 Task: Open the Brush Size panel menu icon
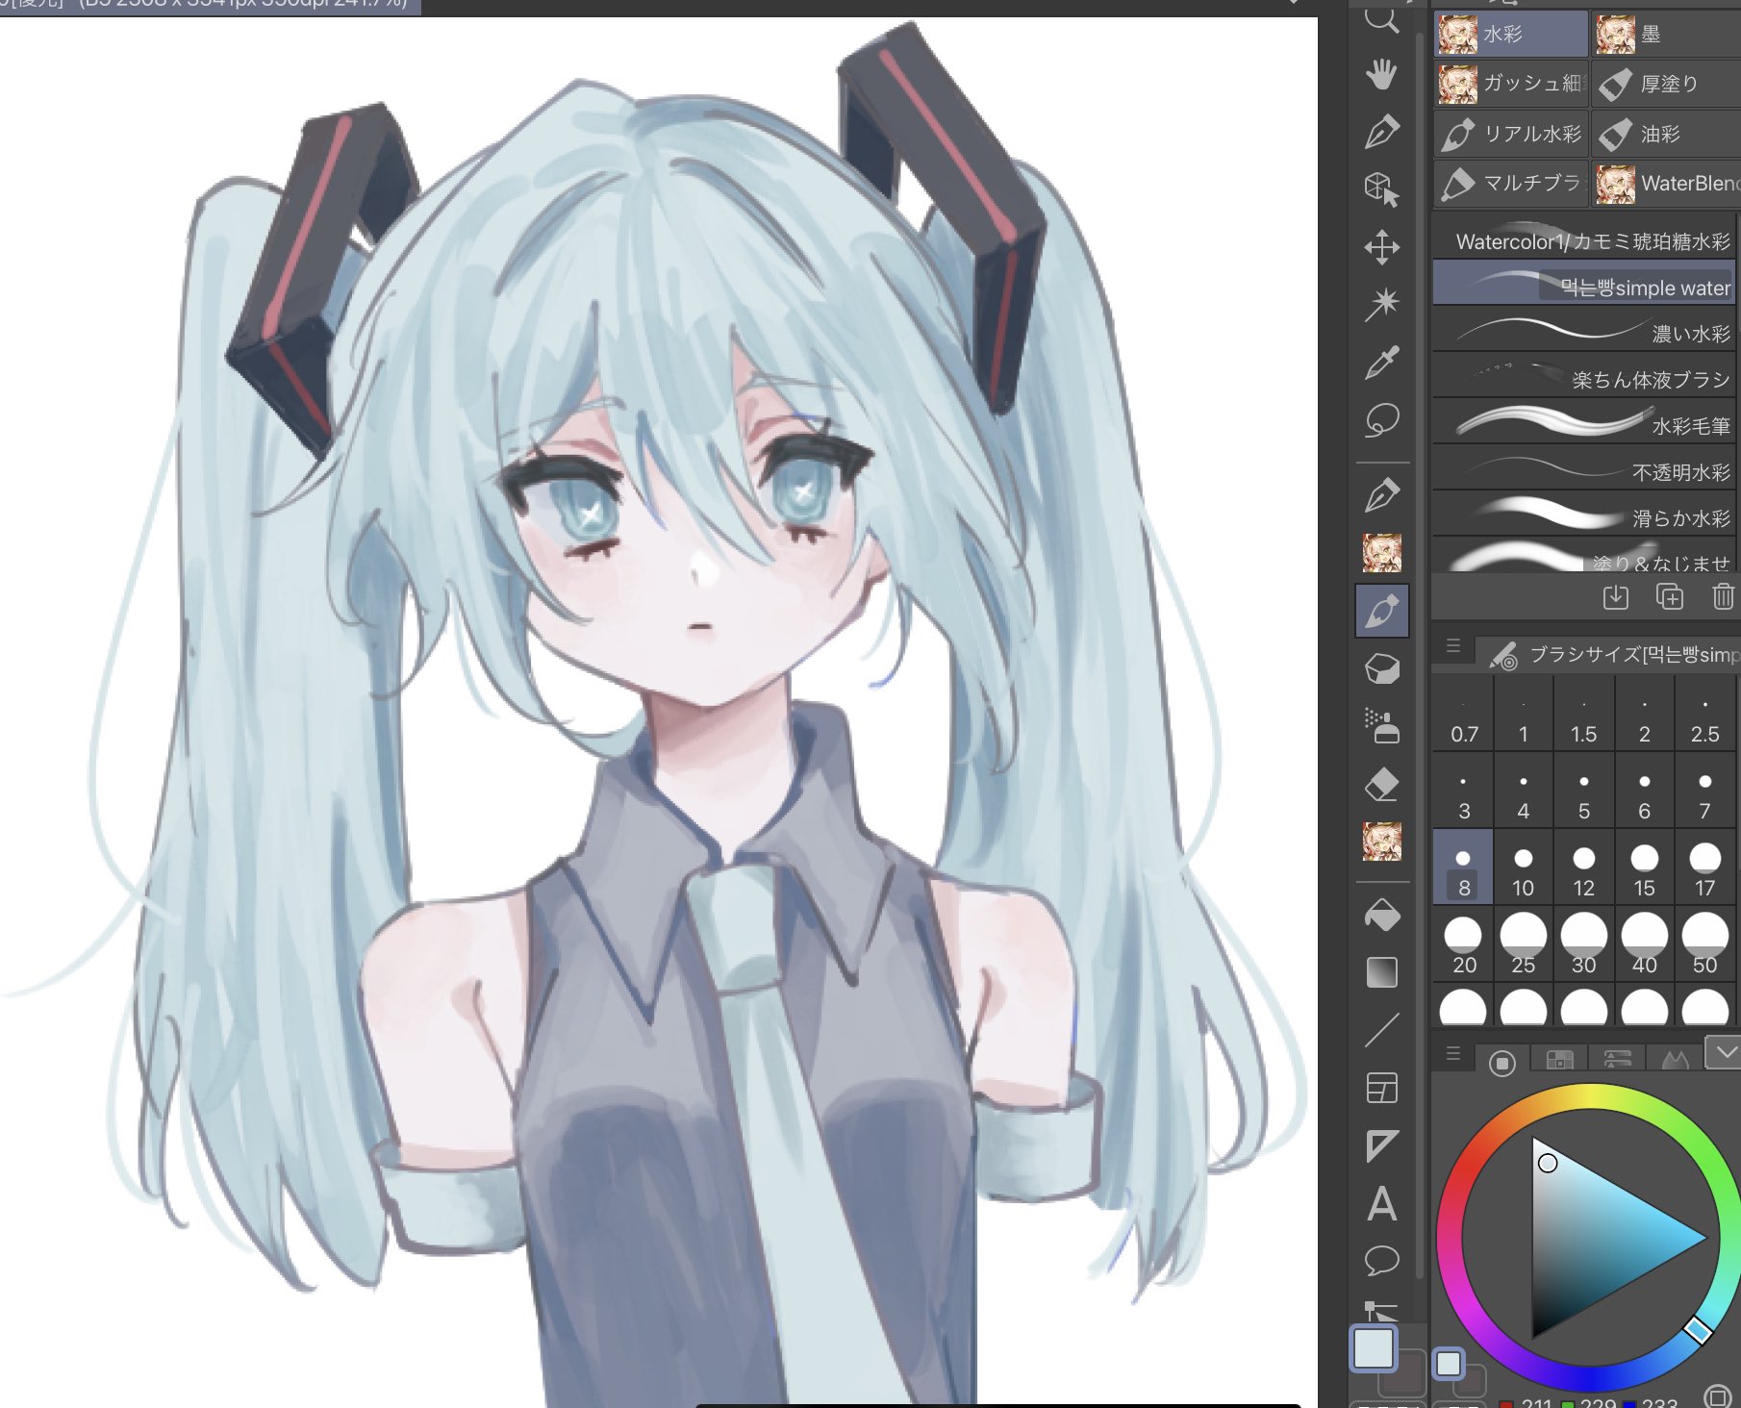(1453, 646)
